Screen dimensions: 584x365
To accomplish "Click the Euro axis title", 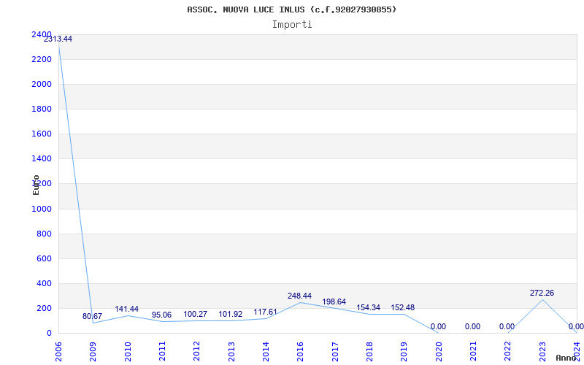I will (36, 185).
